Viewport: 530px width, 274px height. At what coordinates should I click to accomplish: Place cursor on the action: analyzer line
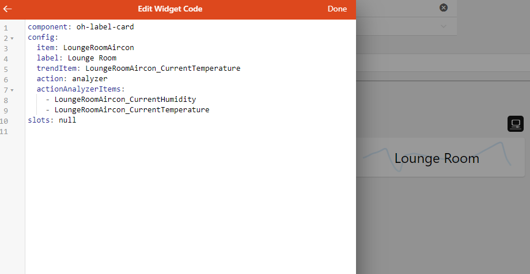click(72, 79)
